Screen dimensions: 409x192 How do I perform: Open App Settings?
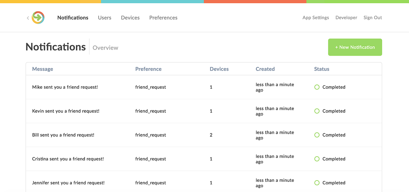(x=316, y=18)
